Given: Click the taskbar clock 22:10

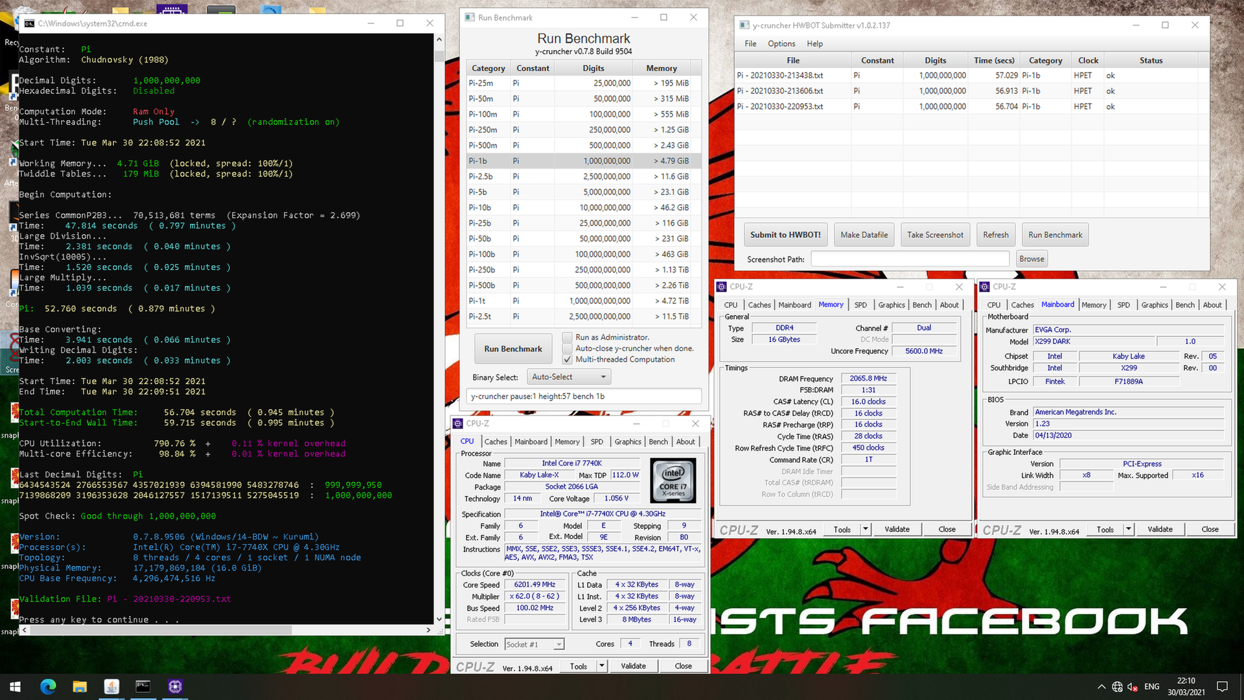Looking at the screenshot, I should click(x=1186, y=681).
